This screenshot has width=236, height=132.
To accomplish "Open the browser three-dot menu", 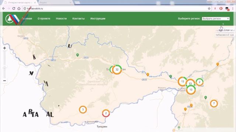I will click(233, 8).
